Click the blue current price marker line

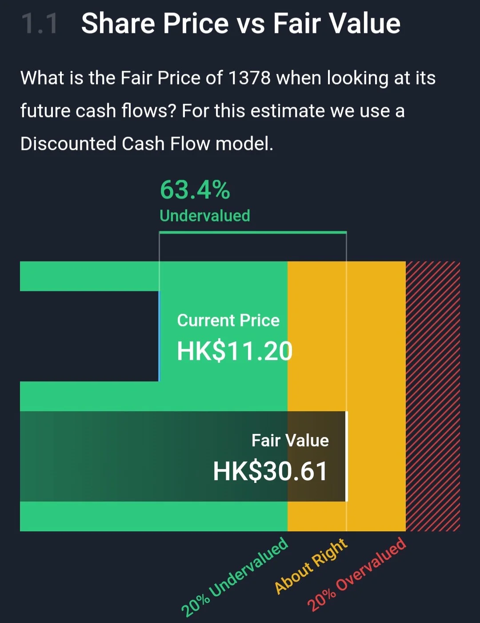coord(159,336)
